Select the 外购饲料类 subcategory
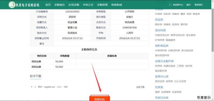214x101 pixels. (161, 51)
